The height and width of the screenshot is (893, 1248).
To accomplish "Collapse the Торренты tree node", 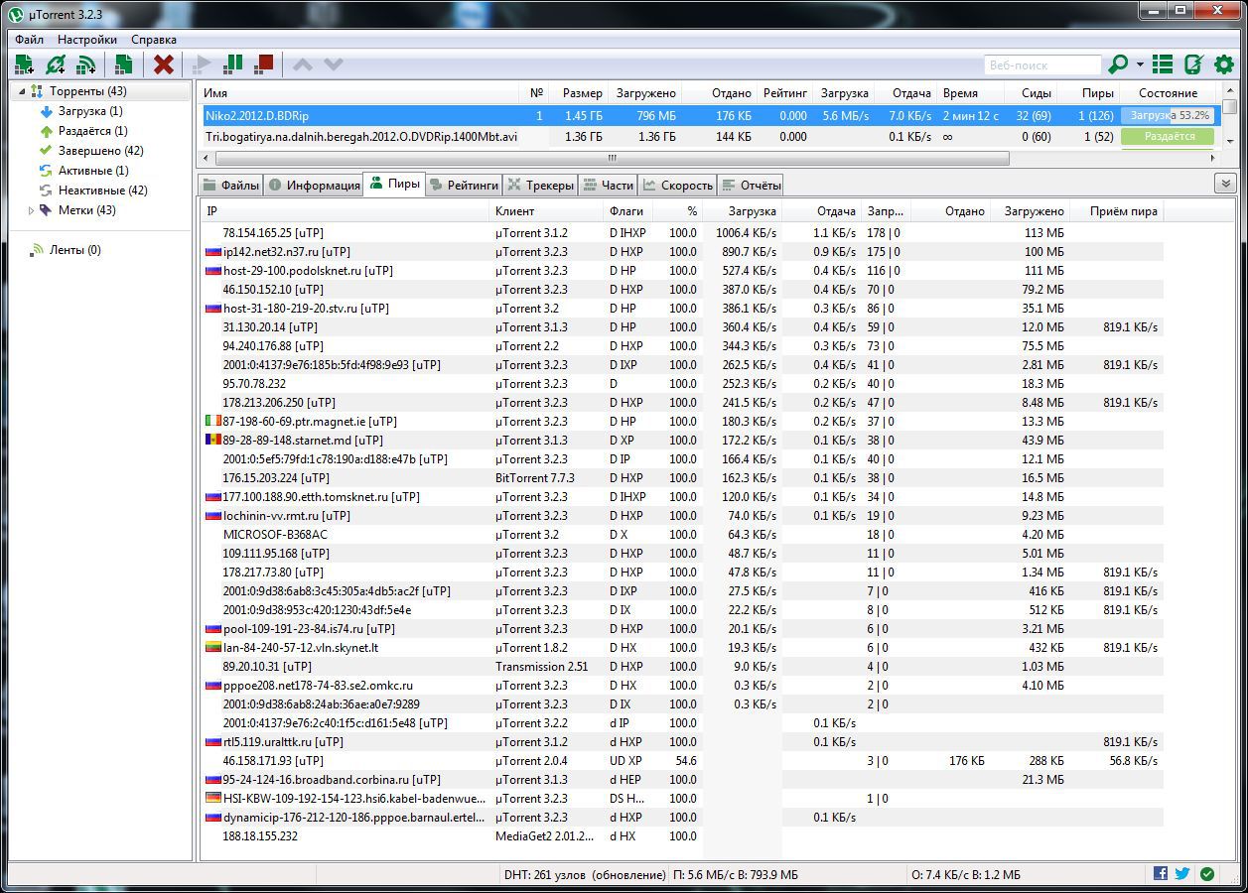I will click(22, 91).
